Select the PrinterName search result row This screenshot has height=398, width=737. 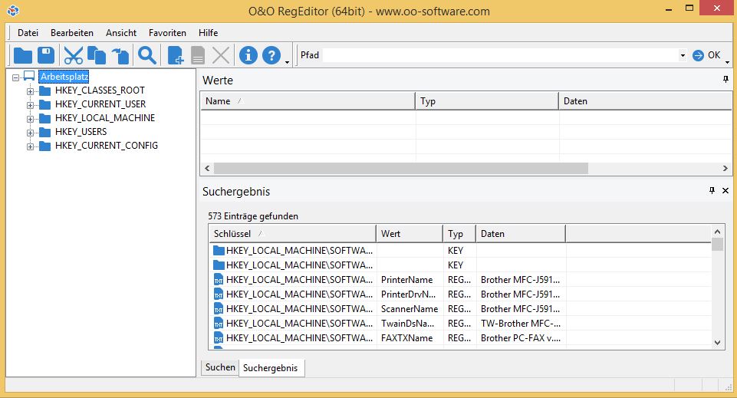click(459, 280)
